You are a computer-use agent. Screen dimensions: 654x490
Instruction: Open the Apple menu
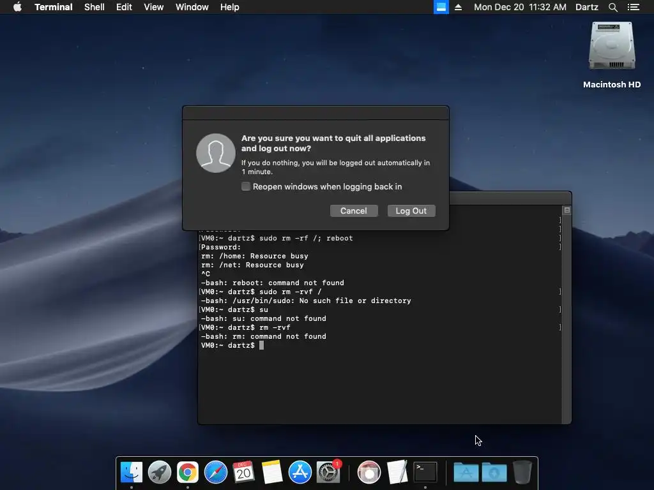tap(17, 7)
